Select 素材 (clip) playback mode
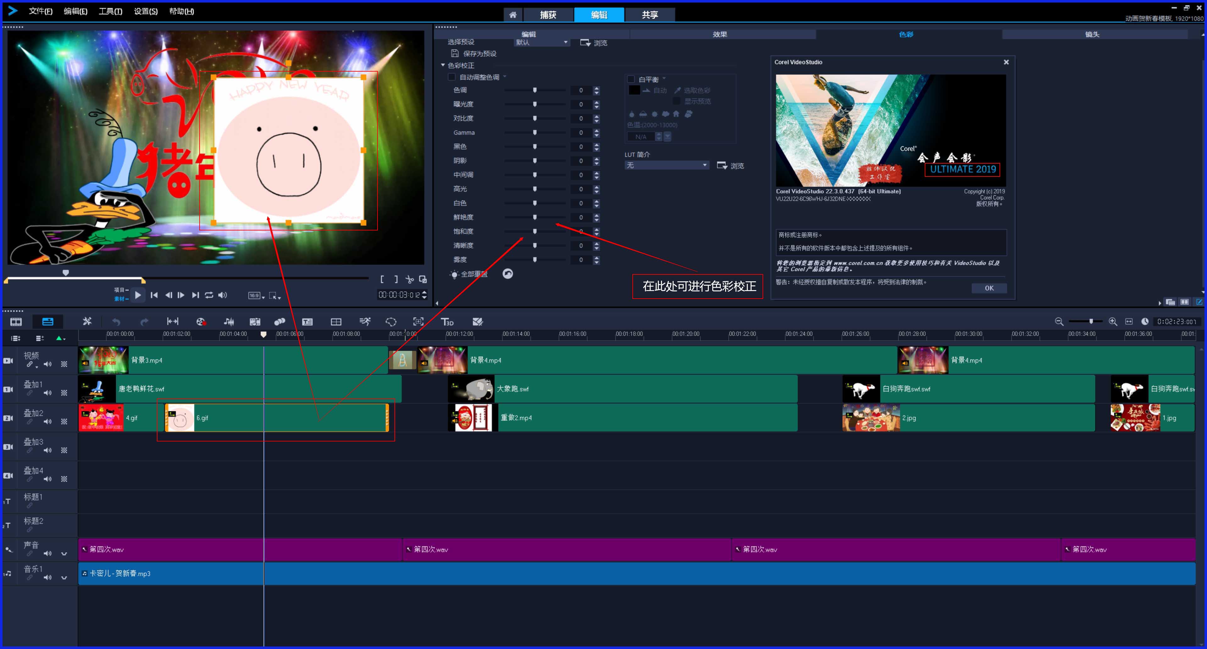This screenshot has width=1207, height=649. click(x=121, y=299)
